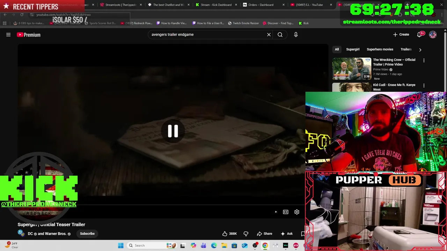The width and height of the screenshot is (447, 251).
Task: Open the Kick bookmark
Action: click(x=303, y=23)
